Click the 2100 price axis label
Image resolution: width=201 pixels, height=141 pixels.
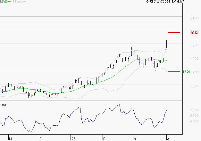click(194, 18)
